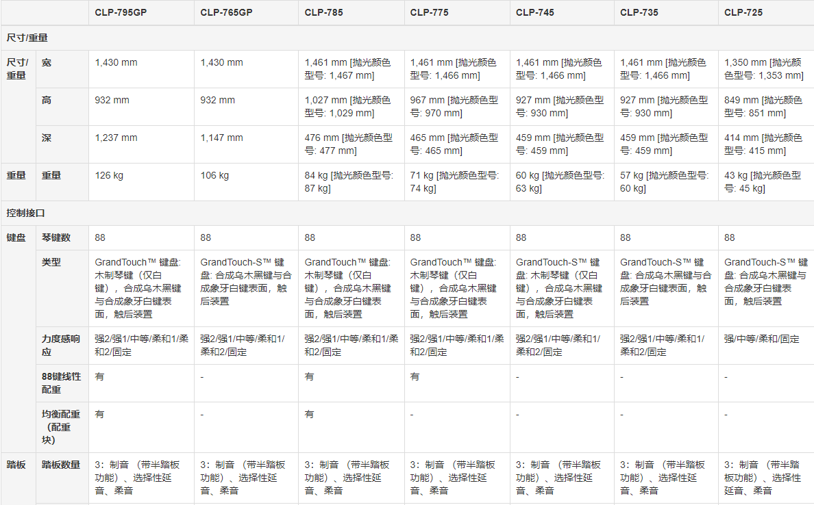This screenshot has height=505, width=814.
Task: Select the 476 mm CLP-785 depth cell
Action: pos(351,144)
